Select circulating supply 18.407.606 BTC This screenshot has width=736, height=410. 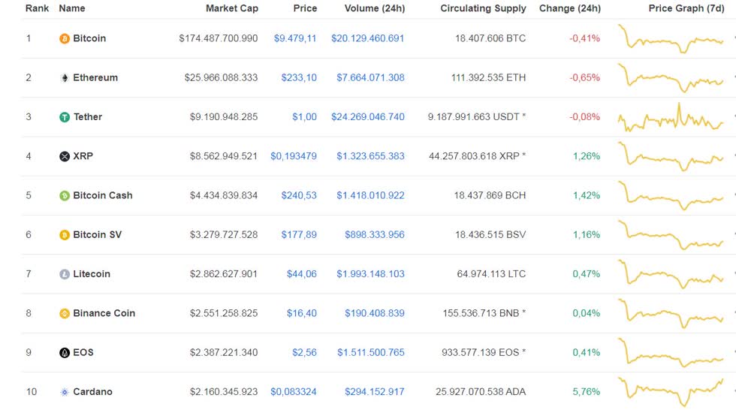click(490, 38)
